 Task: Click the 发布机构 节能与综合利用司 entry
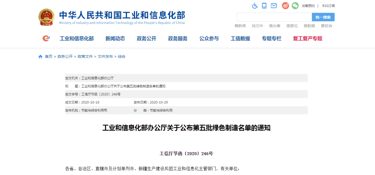click(86, 111)
